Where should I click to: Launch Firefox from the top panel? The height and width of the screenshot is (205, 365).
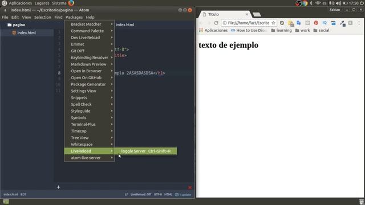(x=71, y=3)
